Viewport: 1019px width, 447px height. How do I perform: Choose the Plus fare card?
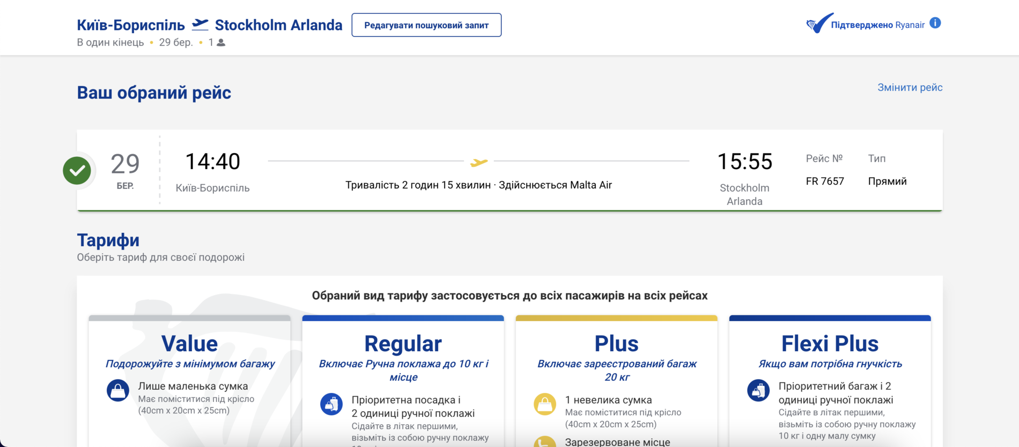(617, 381)
